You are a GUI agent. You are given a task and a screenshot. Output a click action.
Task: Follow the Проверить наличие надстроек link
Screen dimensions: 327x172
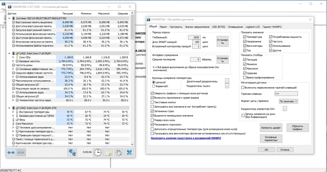pyautogui.click(x=186, y=138)
